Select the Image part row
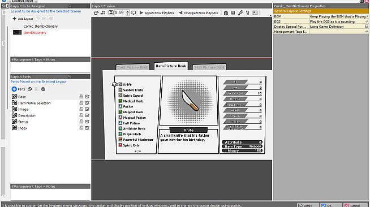 [x=50, y=109]
